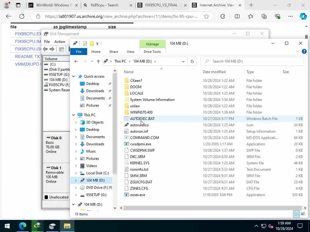This screenshot has height=232, width=310.
Task: Go back in the Edge browser
Action: pos(8,16)
